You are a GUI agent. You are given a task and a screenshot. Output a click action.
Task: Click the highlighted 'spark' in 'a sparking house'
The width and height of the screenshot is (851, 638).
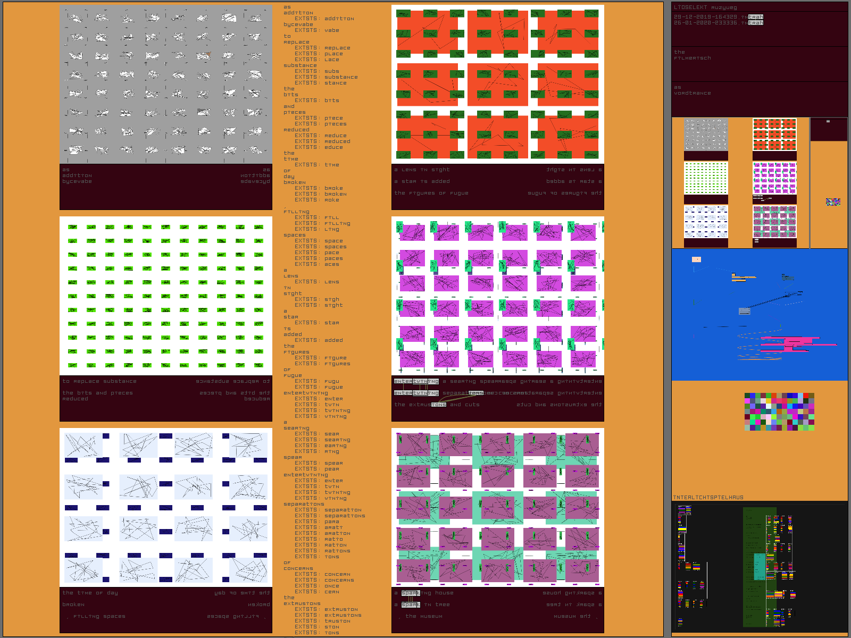click(x=410, y=593)
